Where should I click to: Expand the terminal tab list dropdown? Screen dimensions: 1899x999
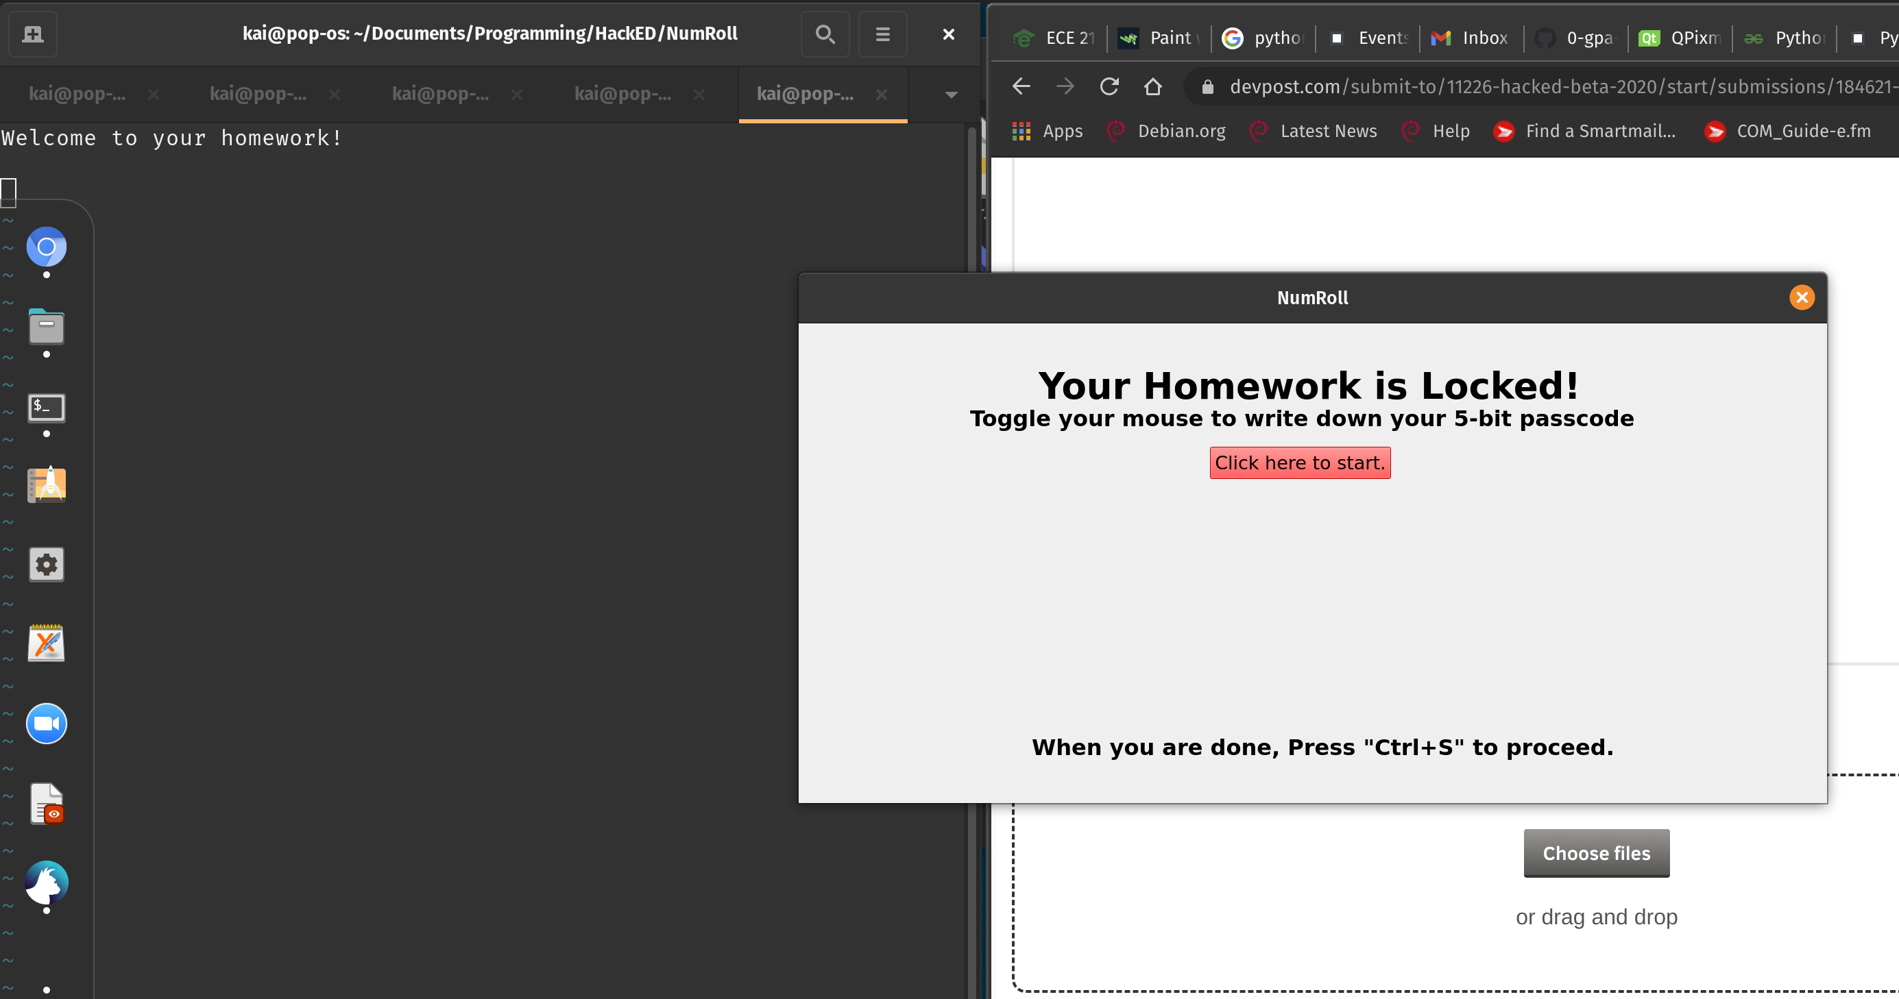click(951, 95)
